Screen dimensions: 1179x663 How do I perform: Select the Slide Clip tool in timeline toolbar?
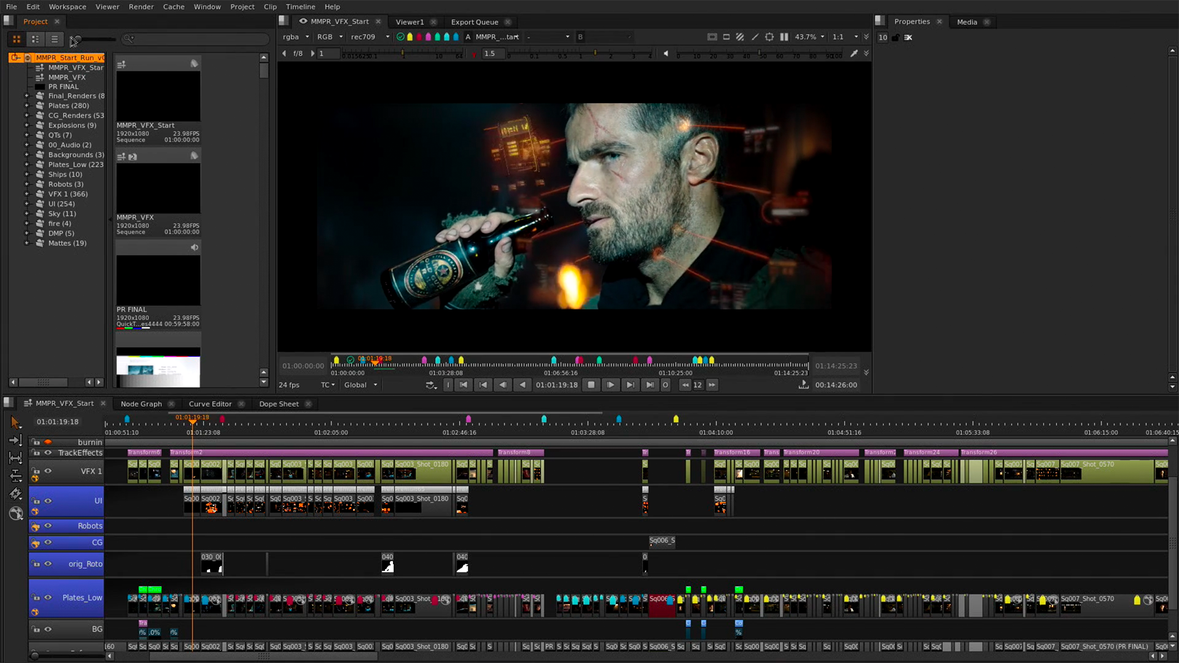(x=15, y=477)
